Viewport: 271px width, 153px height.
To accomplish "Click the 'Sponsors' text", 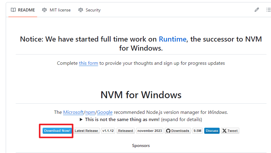I will pos(141,145).
